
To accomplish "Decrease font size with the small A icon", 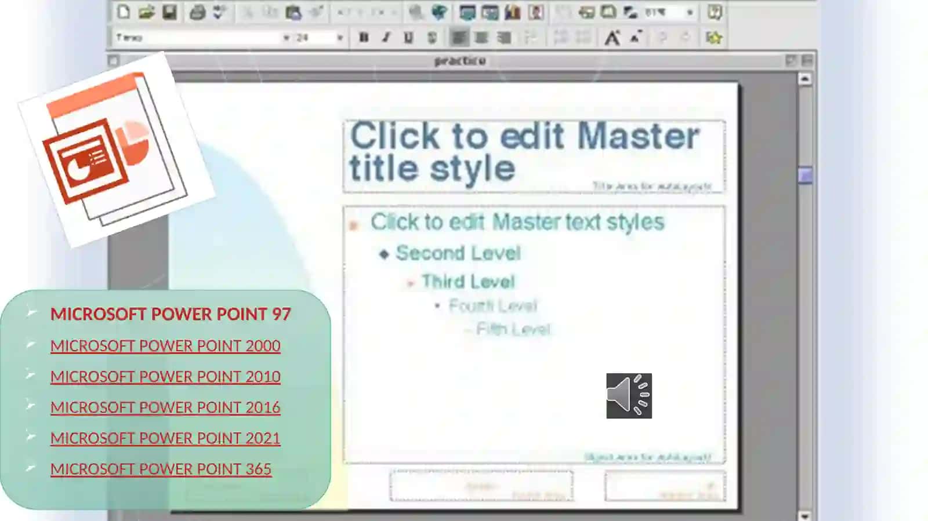I will [636, 38].
